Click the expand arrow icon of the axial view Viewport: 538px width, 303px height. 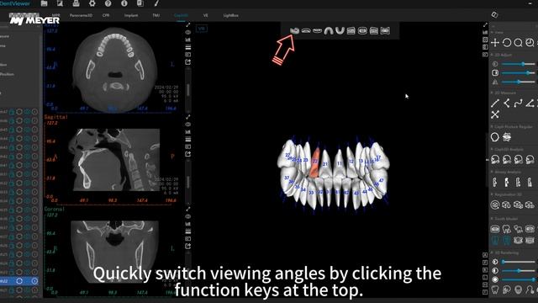click(188, 25)
